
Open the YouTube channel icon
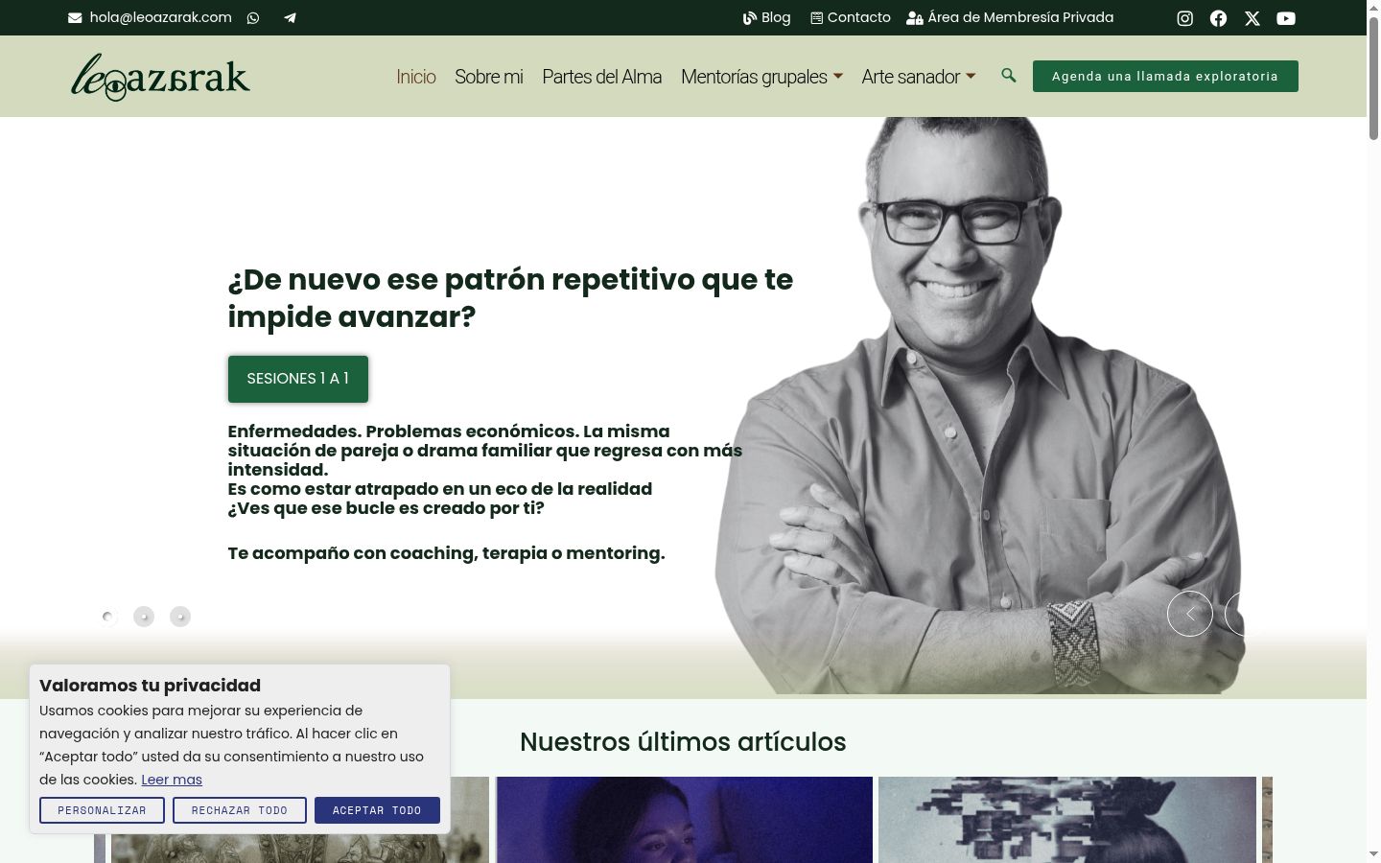(1286, 18)
